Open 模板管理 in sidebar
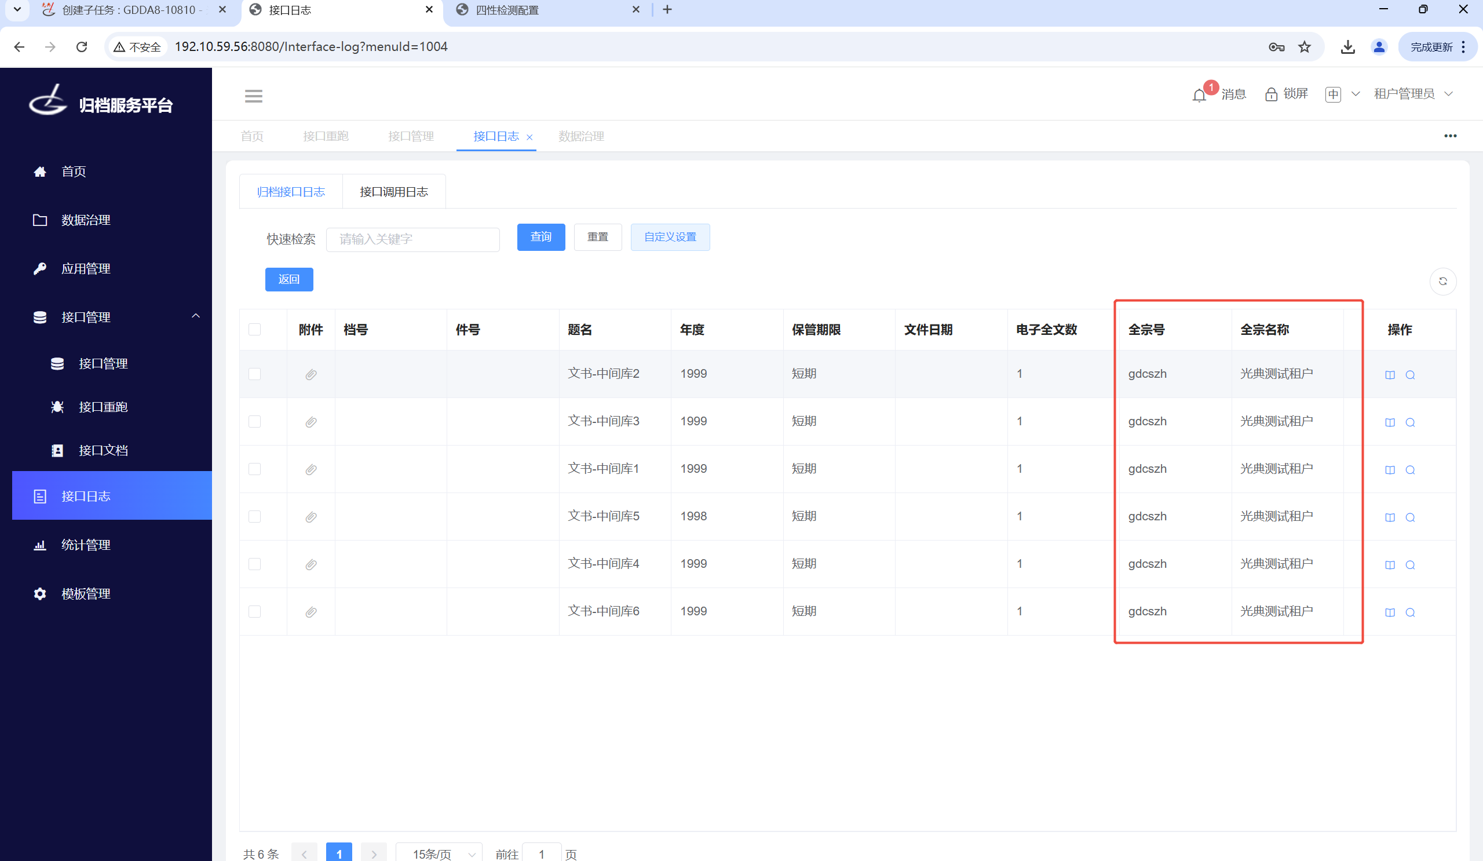The width and height of the screenshot is (1483, 861). click(x=86, y=594)
